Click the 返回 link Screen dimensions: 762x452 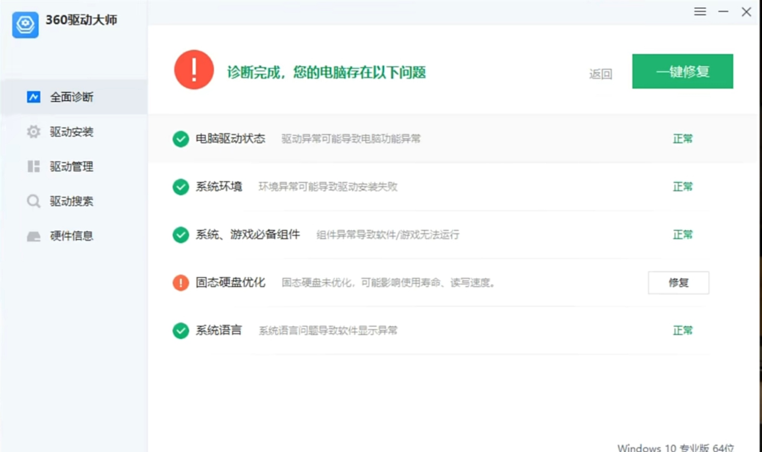[x=600, y=74]
